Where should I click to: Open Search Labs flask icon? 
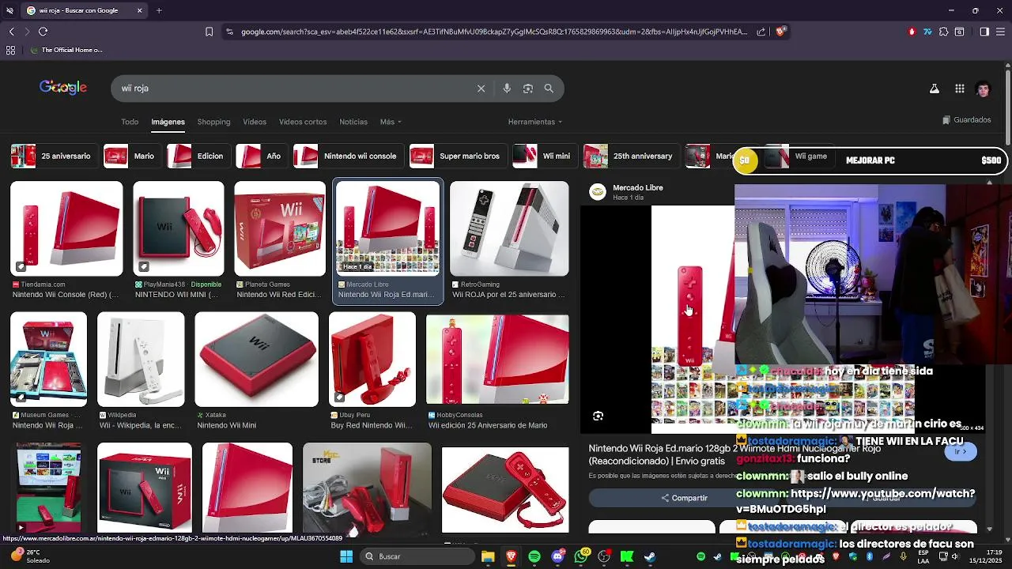935,89
